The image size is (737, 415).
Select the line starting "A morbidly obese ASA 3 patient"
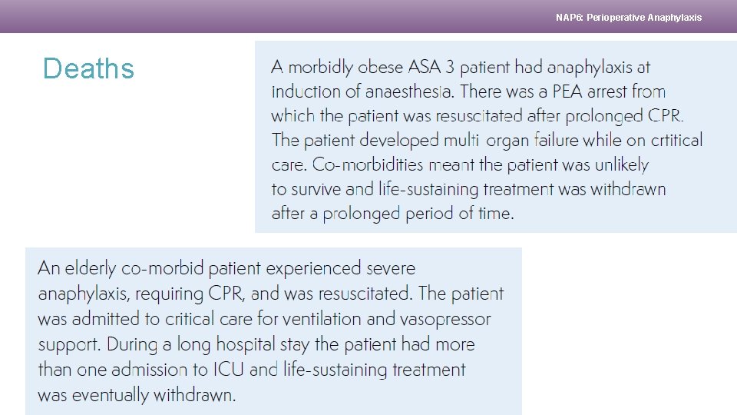pos(461,68)
